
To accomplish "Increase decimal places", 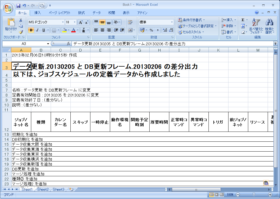I will coord(165,30).
